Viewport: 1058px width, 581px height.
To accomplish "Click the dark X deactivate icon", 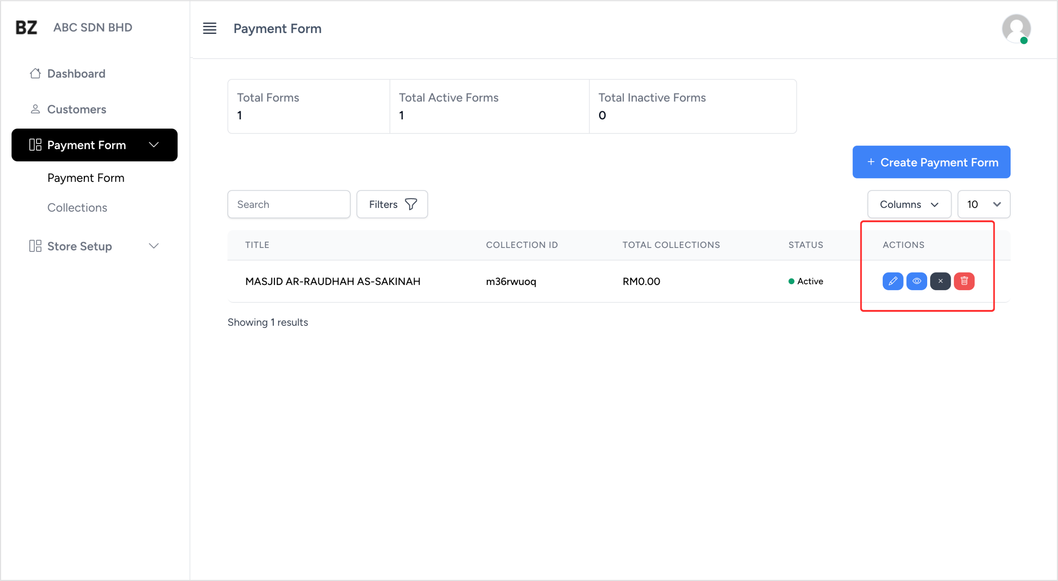I will tap(940, 281).
